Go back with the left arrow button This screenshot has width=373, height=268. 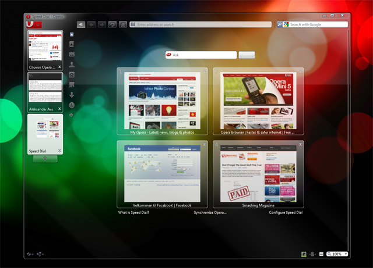tap(92, 24)
